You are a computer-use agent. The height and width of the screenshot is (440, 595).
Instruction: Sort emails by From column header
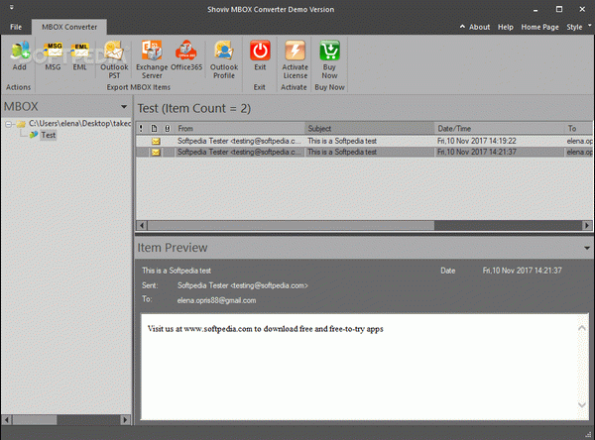[240, 128]
